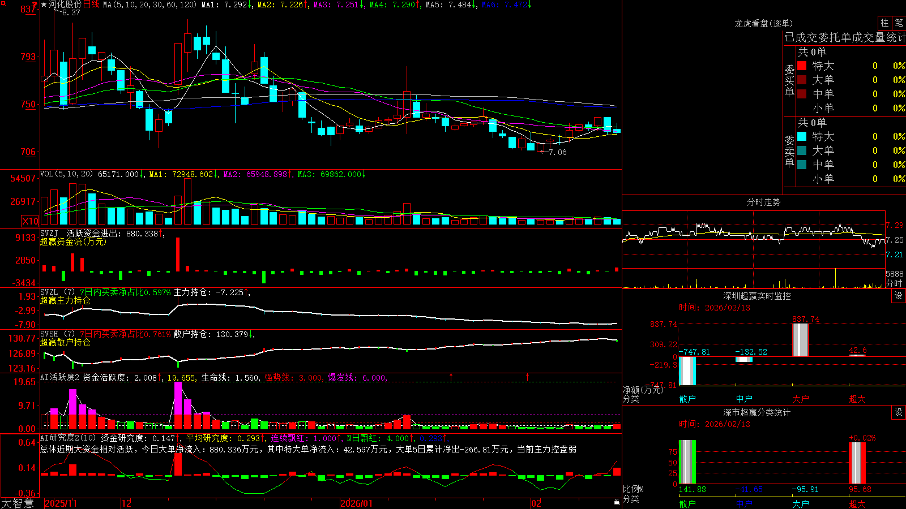Click the 大智慧 logo text
The width and height of the screenshot is (906, 509).
point(18,503)
